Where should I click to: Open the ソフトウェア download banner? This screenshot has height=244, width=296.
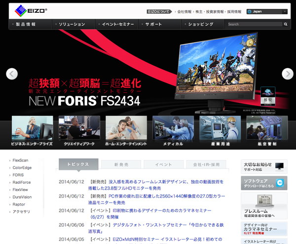pyautogui.click(x=264, y=183)
